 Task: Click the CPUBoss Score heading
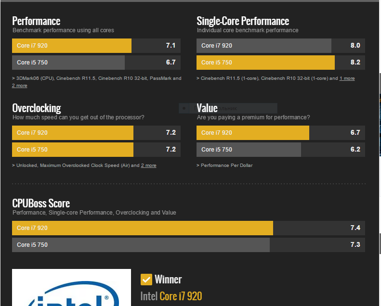point(41,204)
